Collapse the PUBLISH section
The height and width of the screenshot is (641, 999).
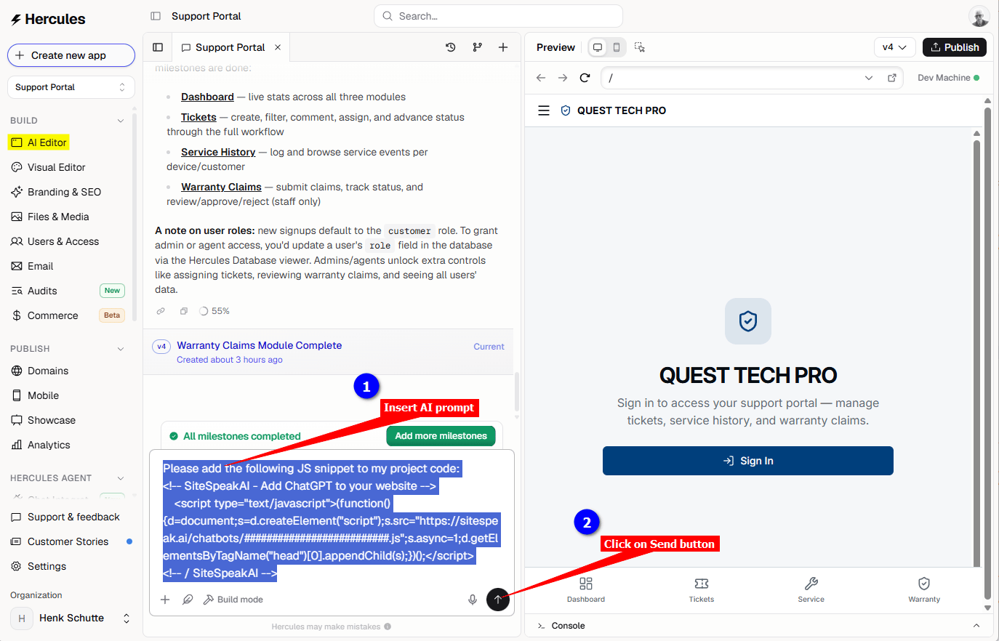pyautogui.click(x=121, y=349)
